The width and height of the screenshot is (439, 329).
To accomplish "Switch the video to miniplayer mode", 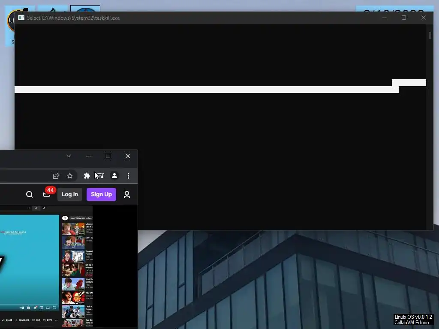I will pyautogui.click(x=42, y=308).
